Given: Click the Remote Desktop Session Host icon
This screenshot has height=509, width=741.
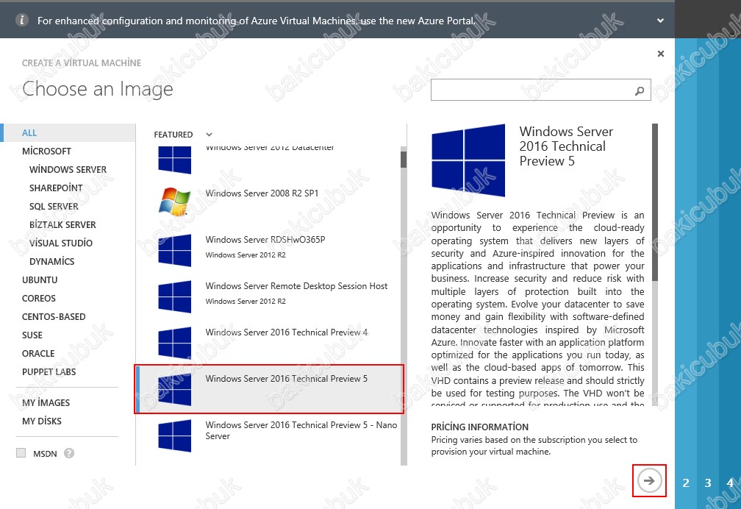Looking at the screenshot, I should click(x=174, y=296).
